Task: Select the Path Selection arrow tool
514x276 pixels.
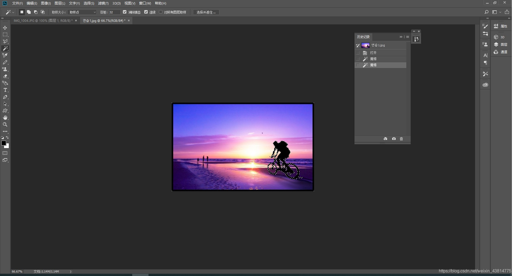Action: [x=5, y=104]
